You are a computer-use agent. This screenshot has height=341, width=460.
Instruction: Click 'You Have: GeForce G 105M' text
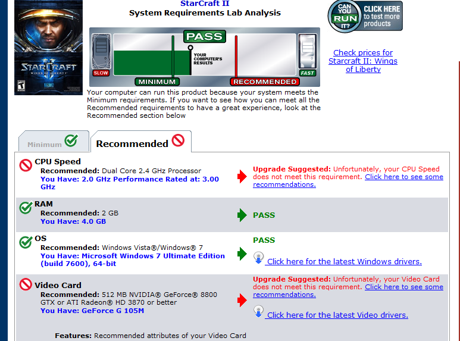(x=92, y=311)
